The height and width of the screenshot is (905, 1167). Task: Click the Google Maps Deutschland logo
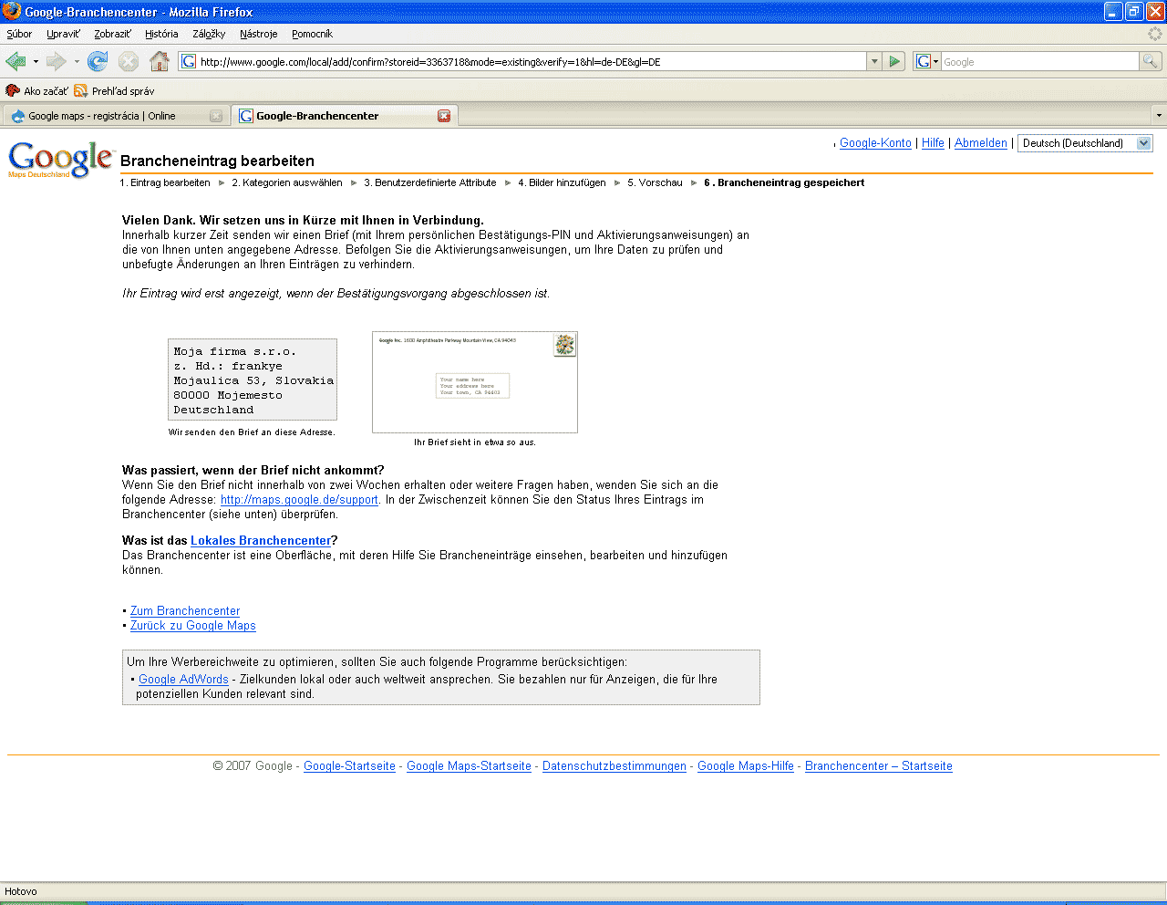pyautogui.click(x=61, y=160)
